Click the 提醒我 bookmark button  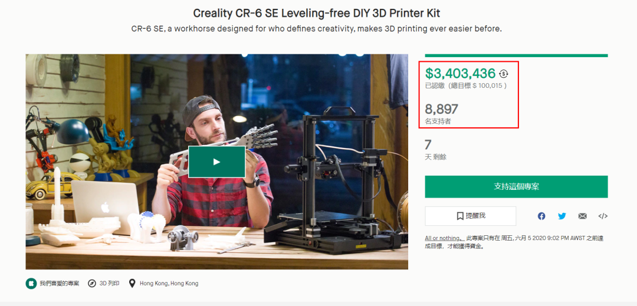[471, 216]
